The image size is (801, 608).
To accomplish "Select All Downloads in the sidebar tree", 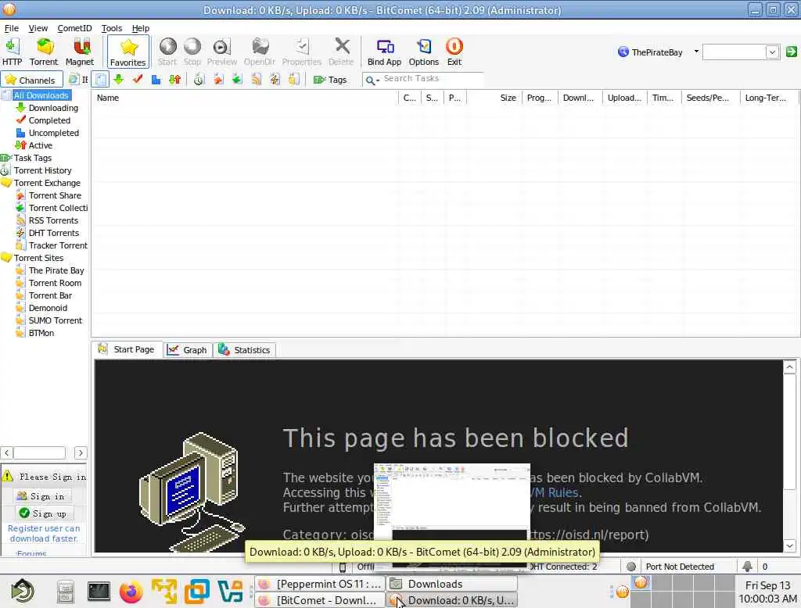I will tap(41, 95).
